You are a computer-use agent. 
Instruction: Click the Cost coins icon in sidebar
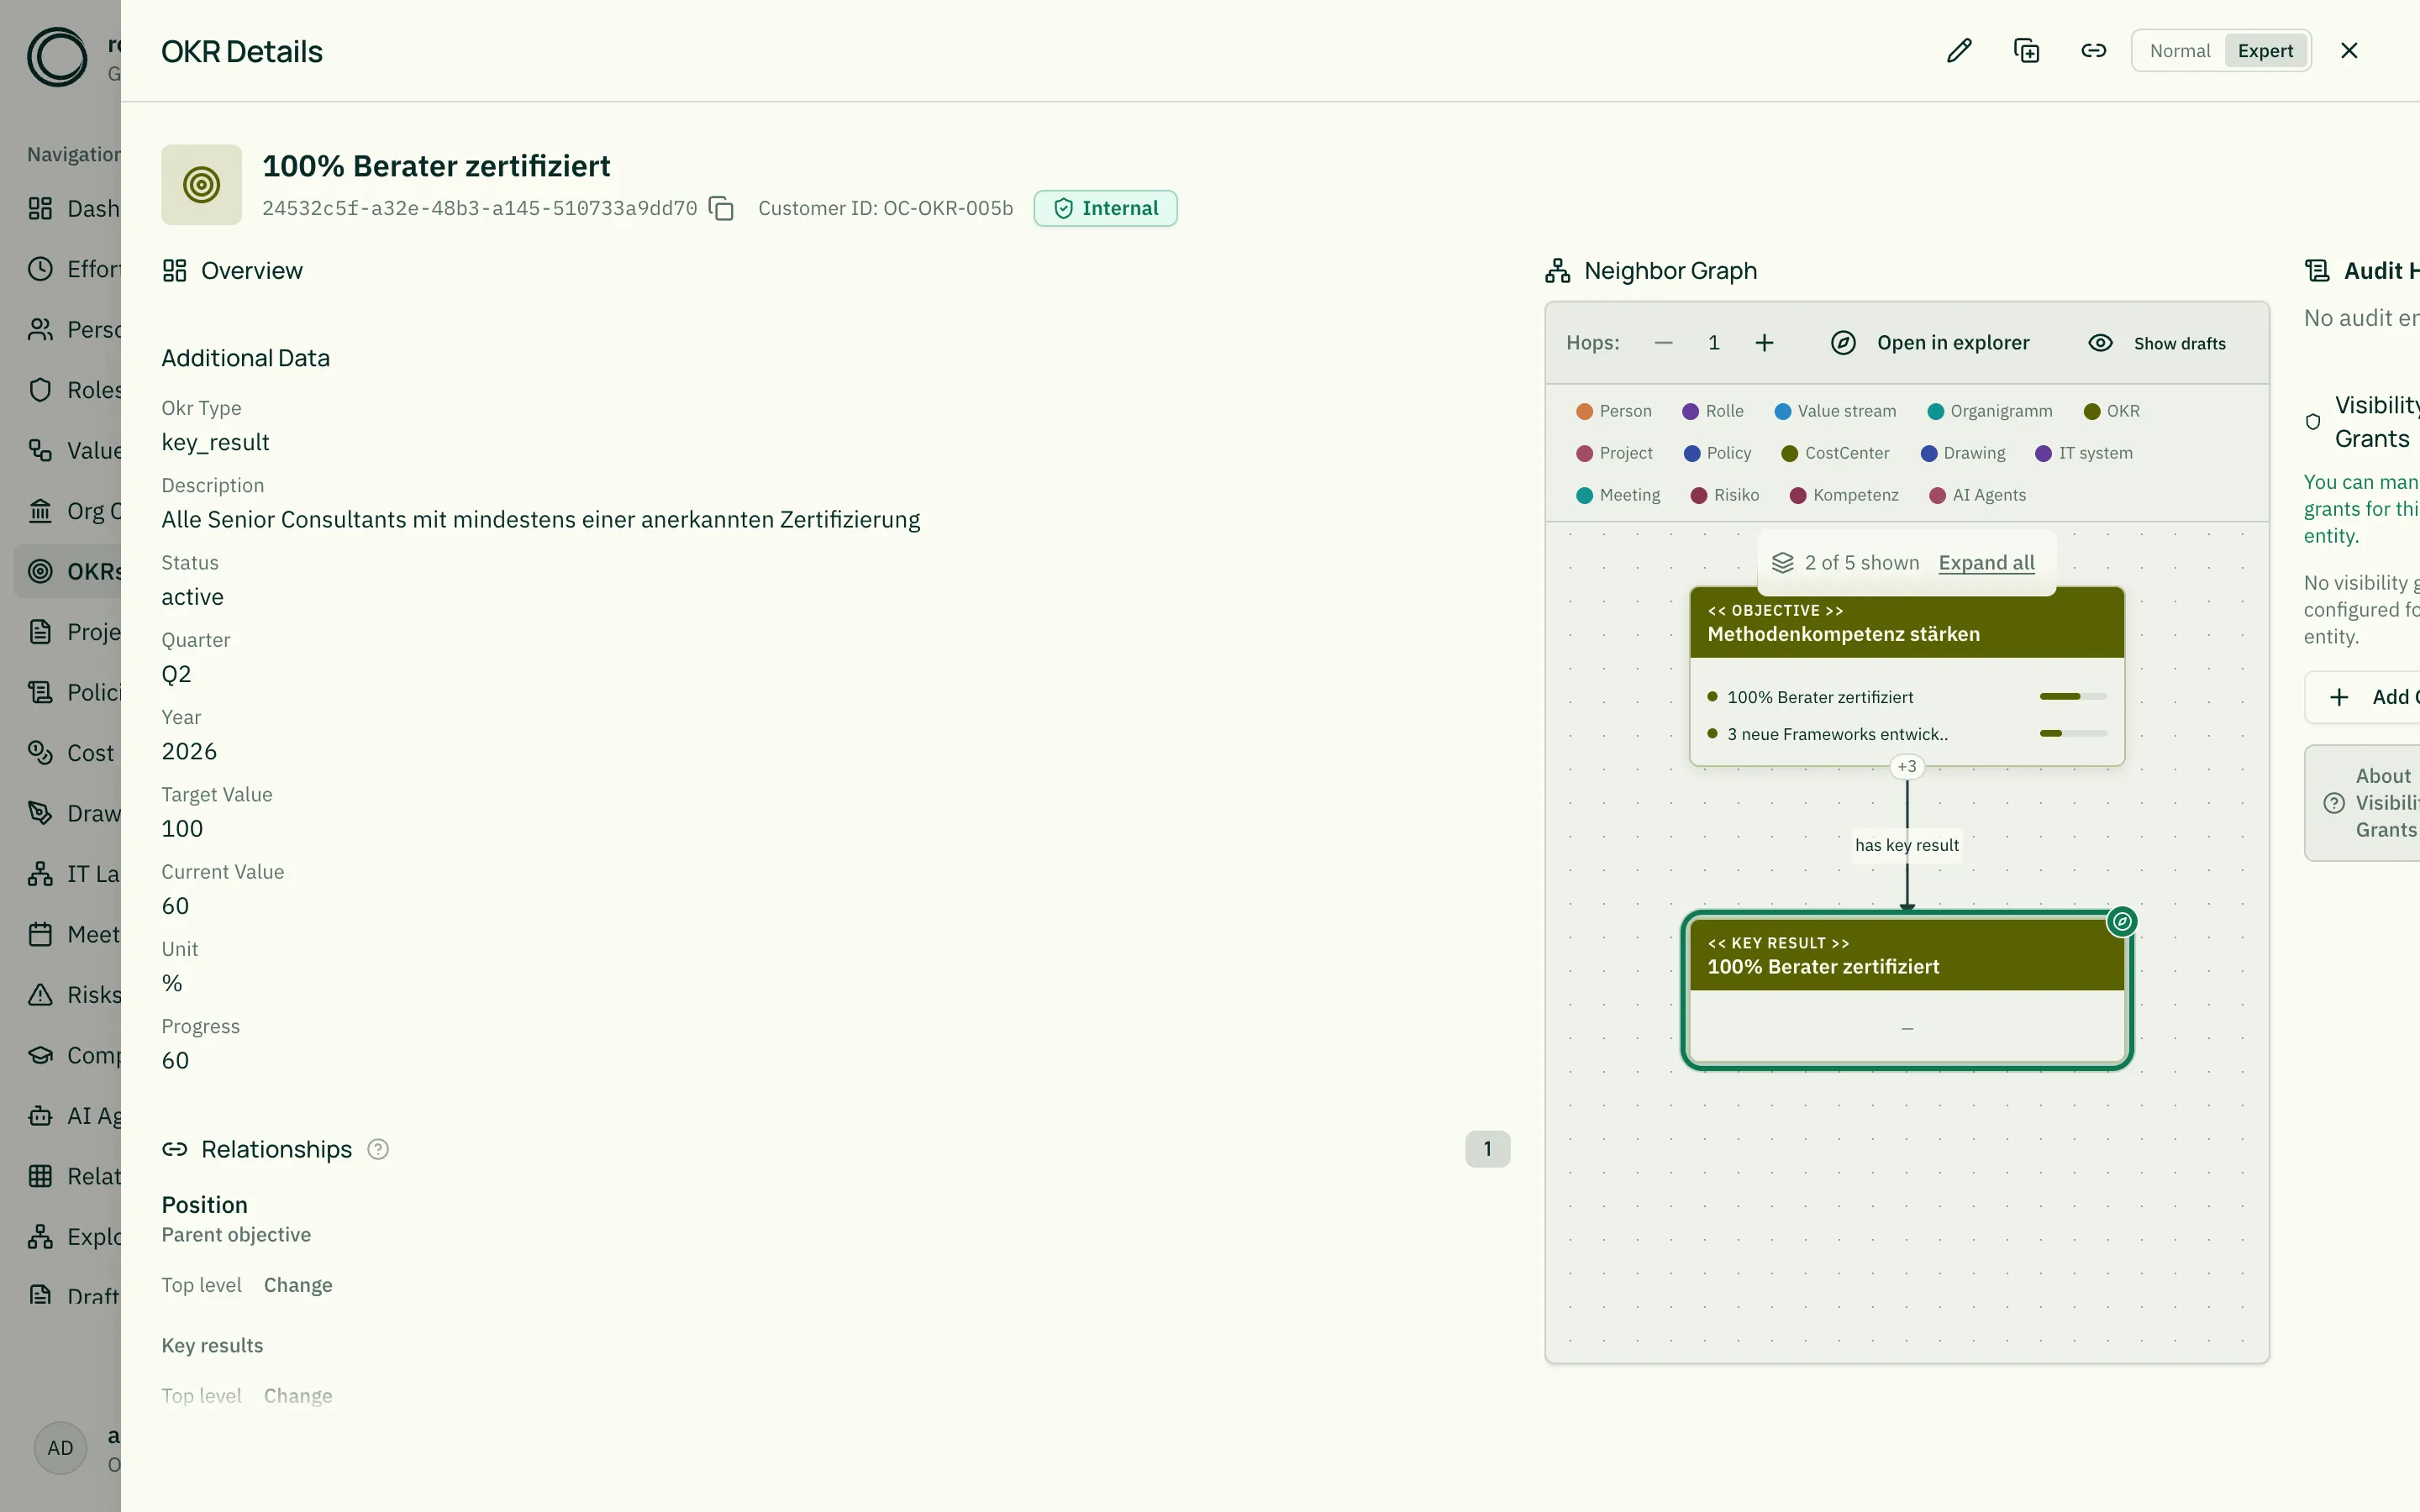[x=40, y=753]
